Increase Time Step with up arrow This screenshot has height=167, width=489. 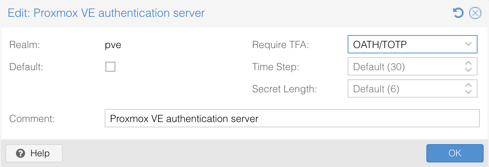[469, 63]
